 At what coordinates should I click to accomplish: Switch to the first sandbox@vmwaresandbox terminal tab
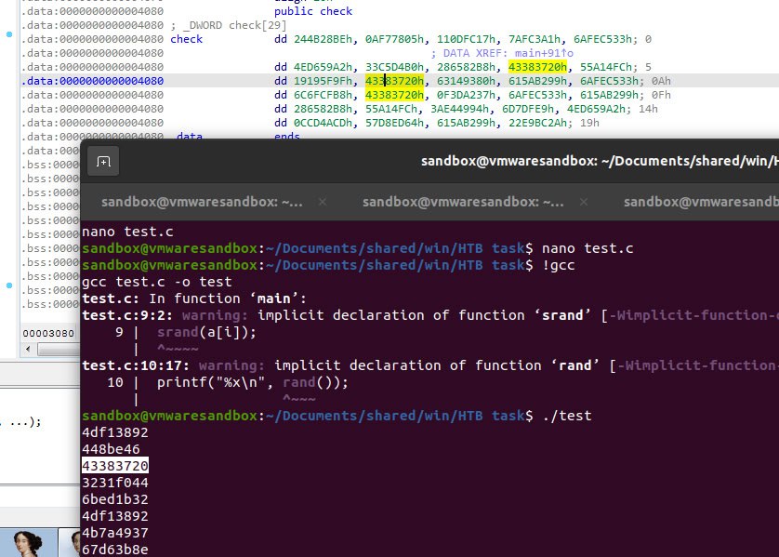point(202,202)
